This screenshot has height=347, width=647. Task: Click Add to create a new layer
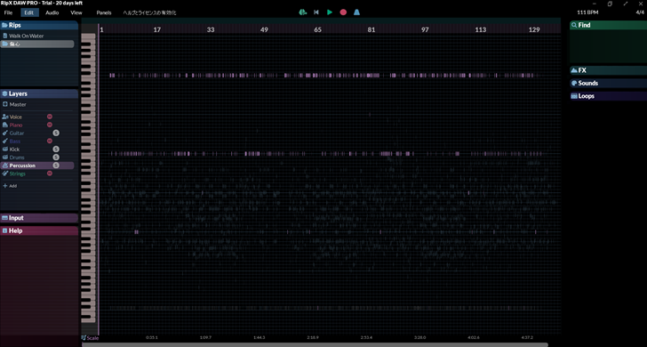[11, 186]
